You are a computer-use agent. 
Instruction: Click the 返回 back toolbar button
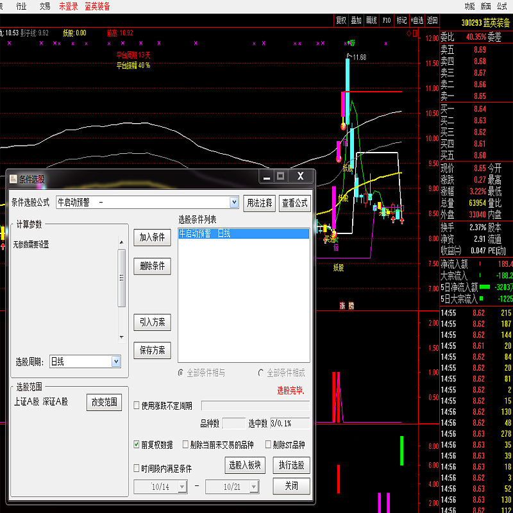433,20
